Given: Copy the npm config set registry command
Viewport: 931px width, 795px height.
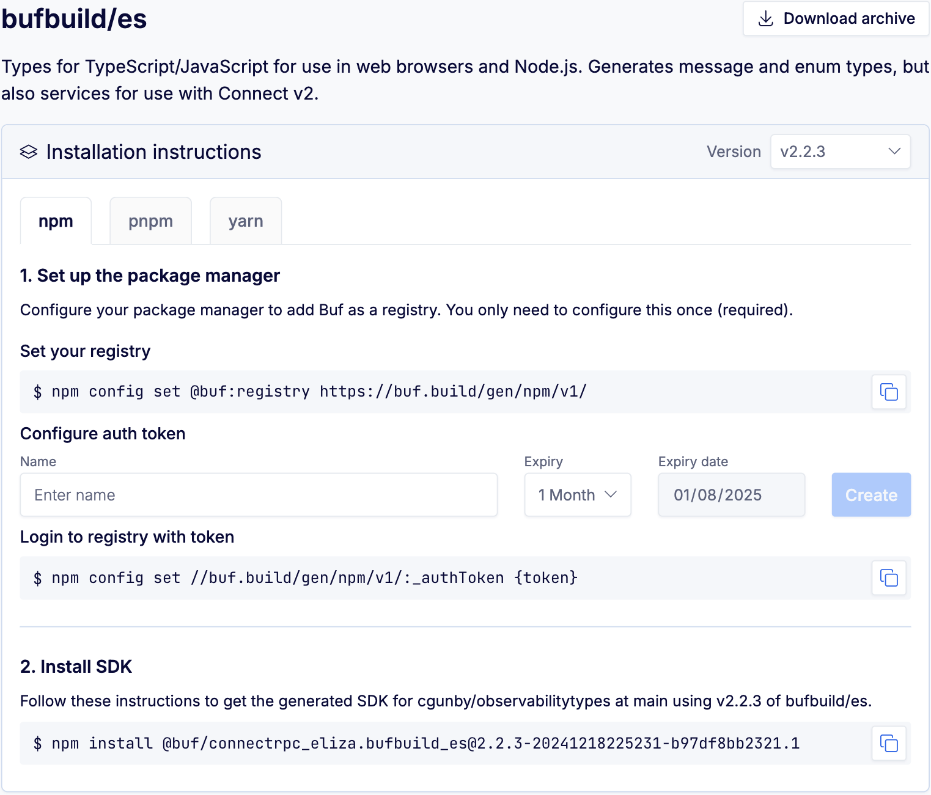Looking at the screenshot, I should pyautogui.click(x=888, y=392).
